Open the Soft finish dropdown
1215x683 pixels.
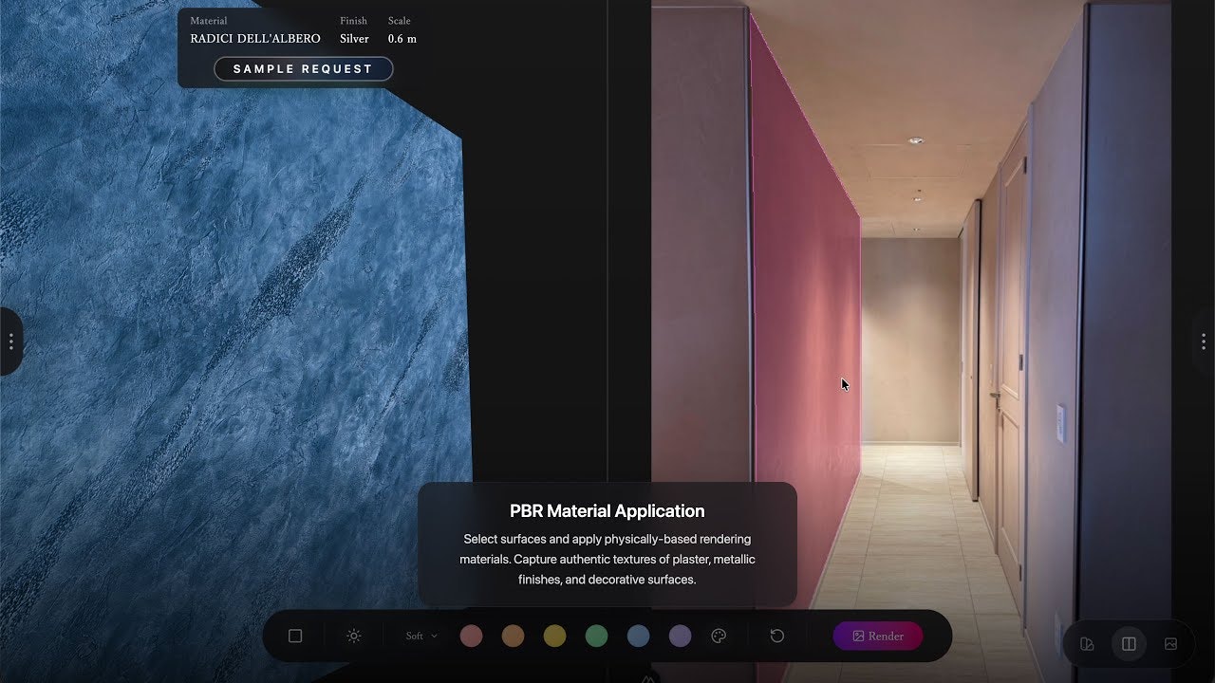tap(419, 636)
